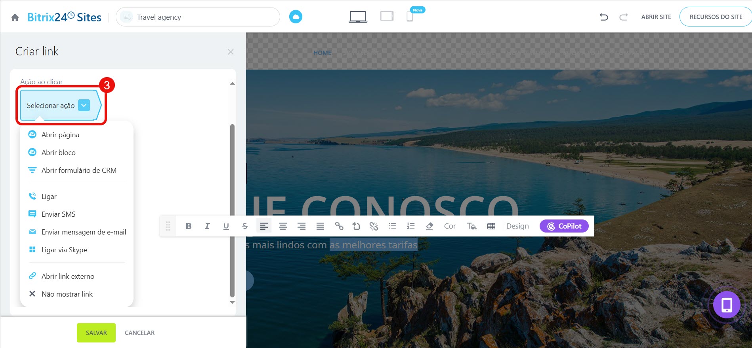Open RECURSOS DO SITE
This screenshot has width=752, height=348.
(x=716, y=17)
